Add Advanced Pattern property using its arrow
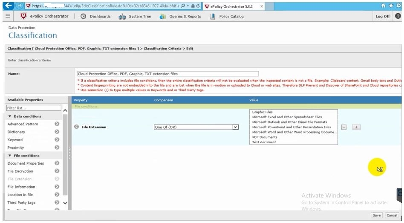The image size is (404, 223). [57, 124]
